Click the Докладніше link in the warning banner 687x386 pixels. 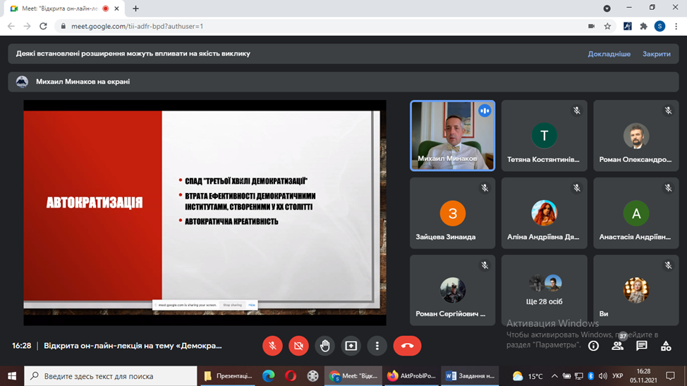click(609, 54)
